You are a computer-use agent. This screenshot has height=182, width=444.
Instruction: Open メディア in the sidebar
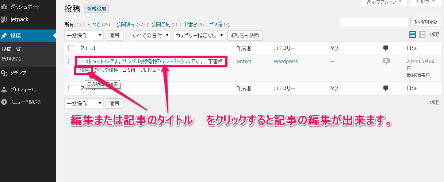(x=18, y=73)
